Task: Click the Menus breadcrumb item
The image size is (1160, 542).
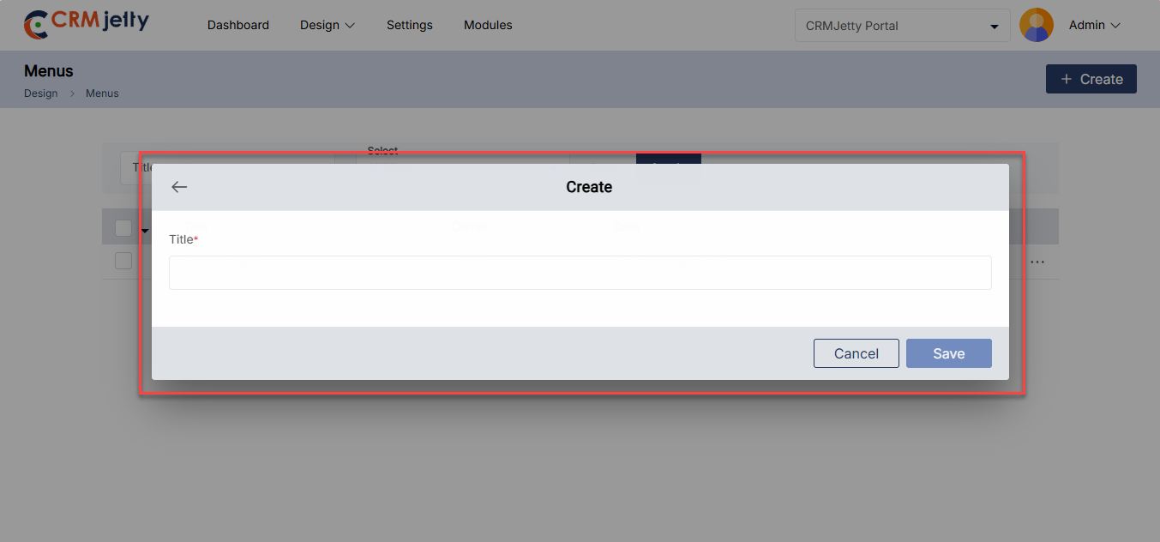Action: click(x=102, y=93)
